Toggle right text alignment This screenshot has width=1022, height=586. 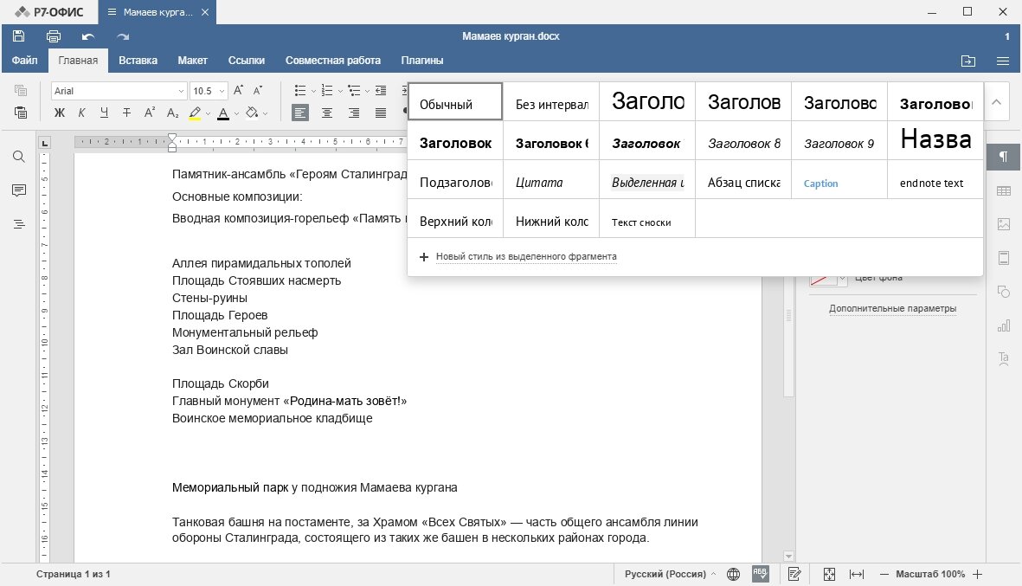tap(354, 113)
